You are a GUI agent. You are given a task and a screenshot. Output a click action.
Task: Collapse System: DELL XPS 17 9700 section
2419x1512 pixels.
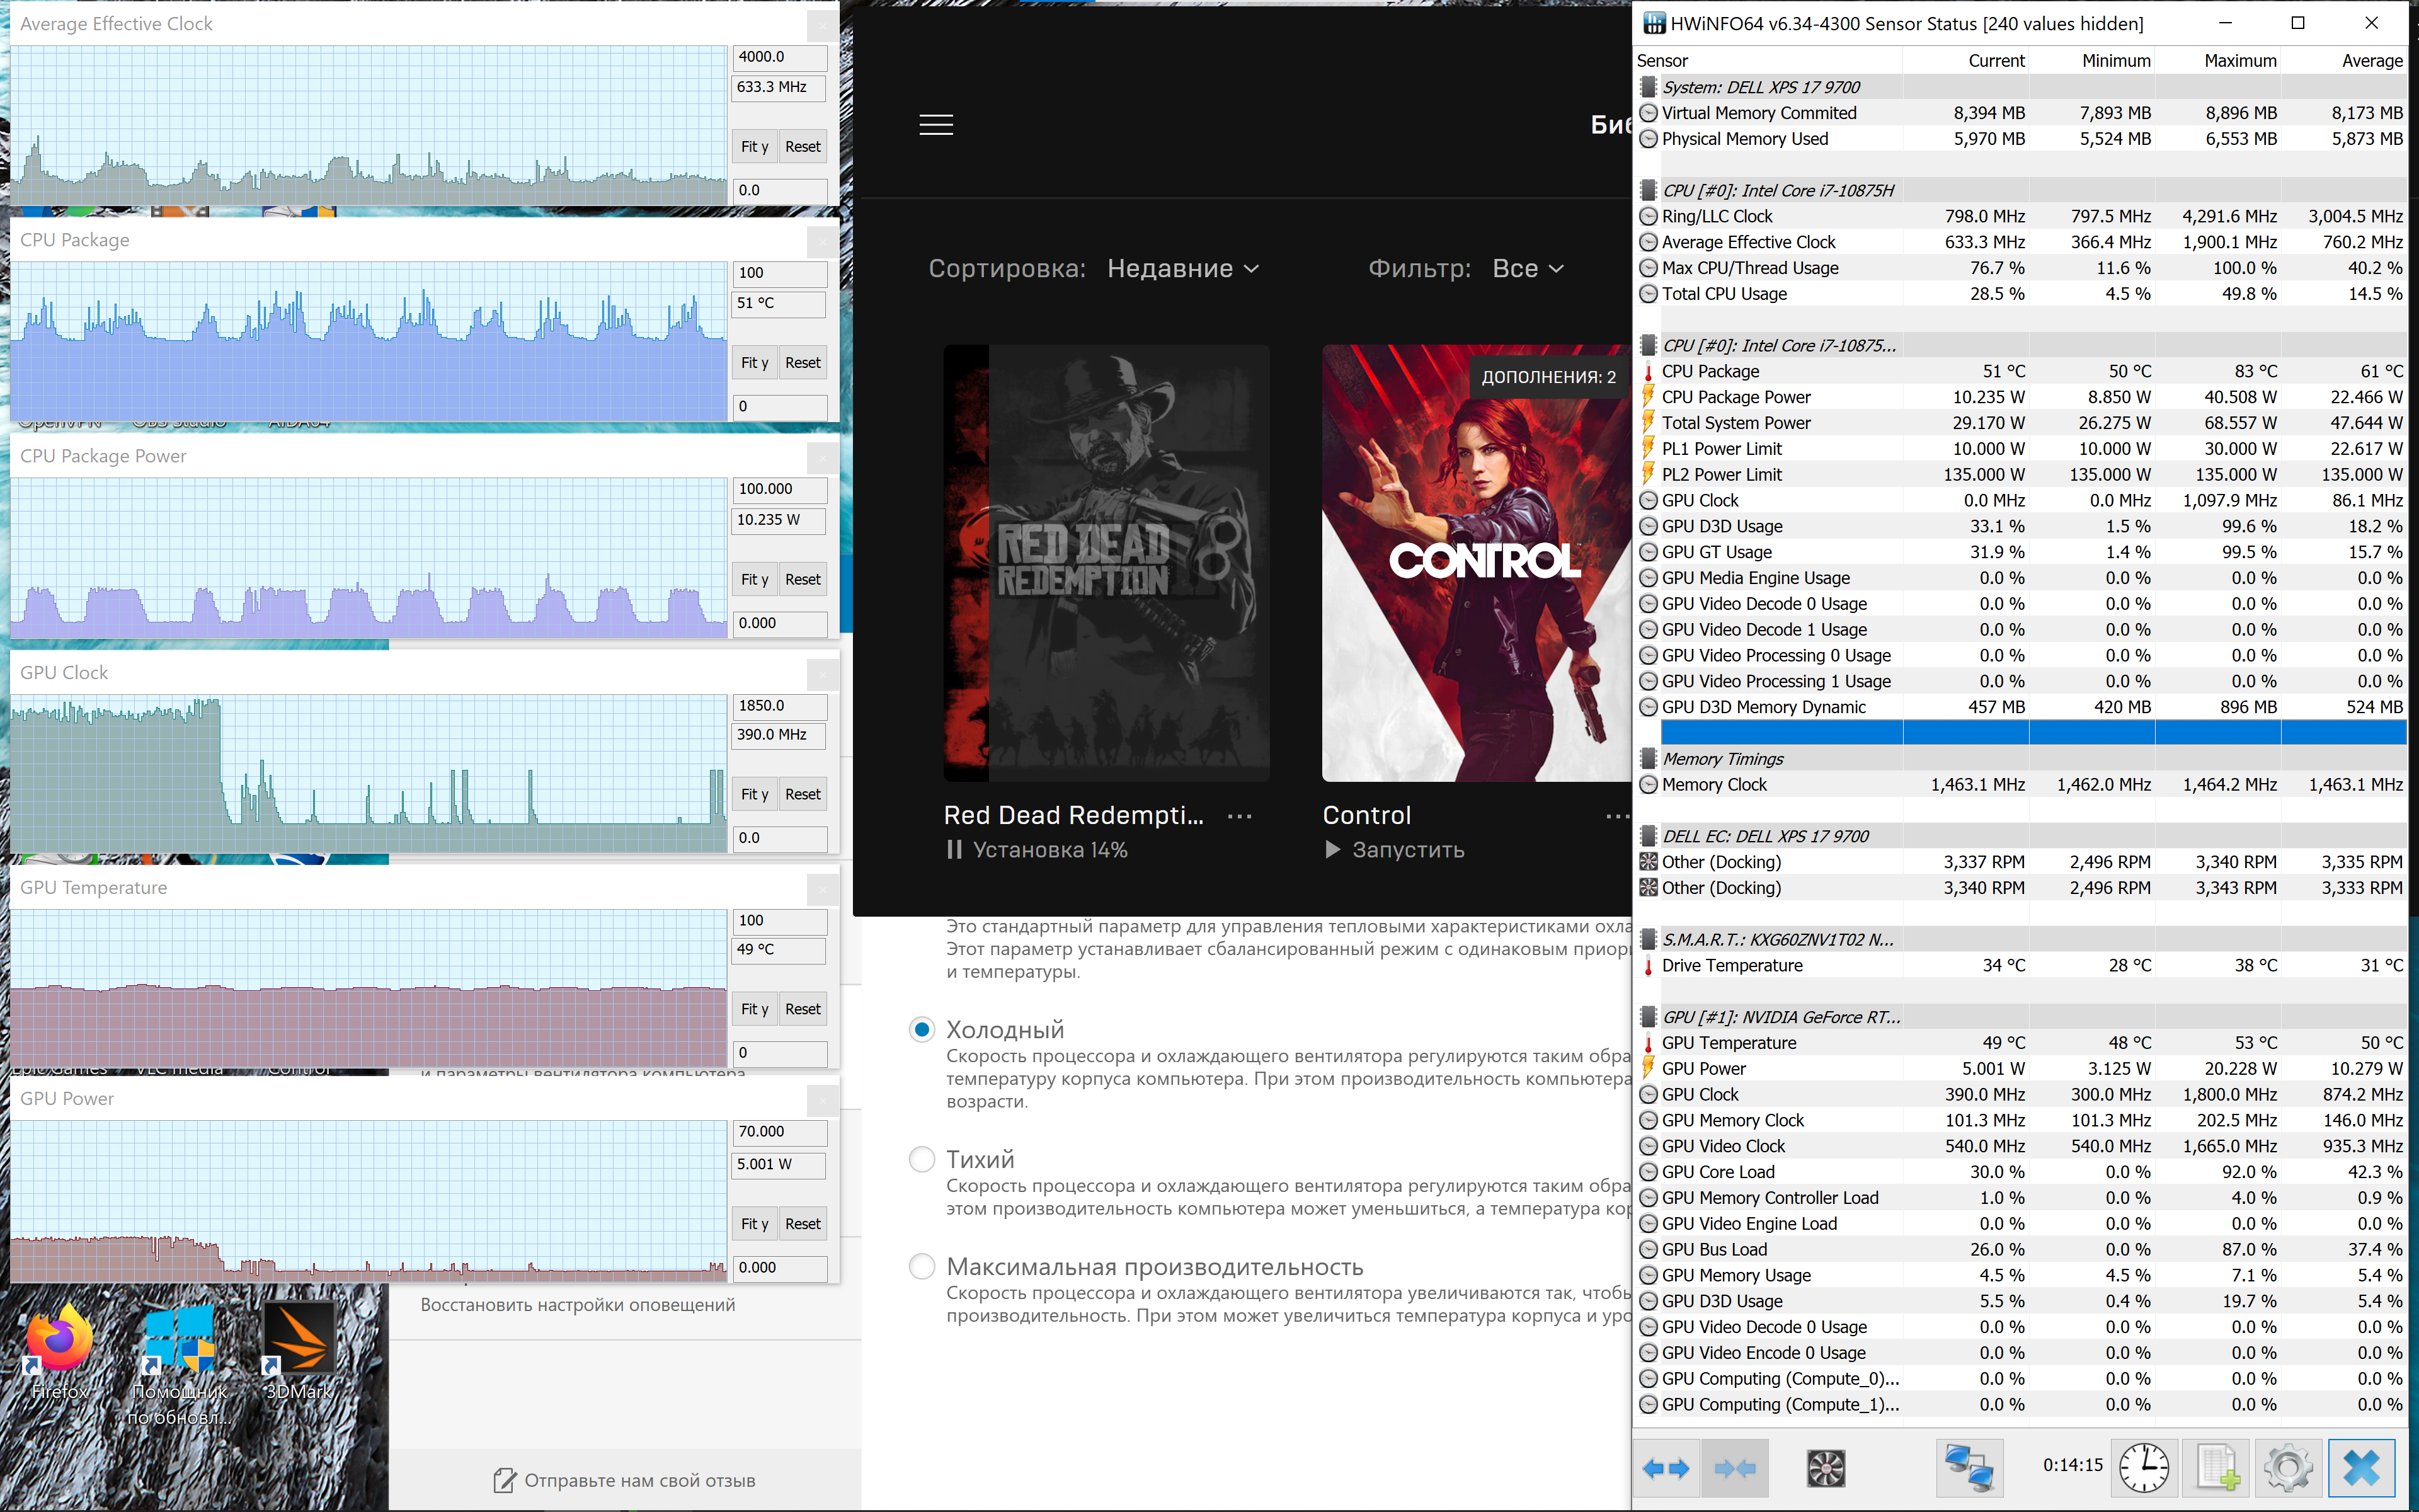1649,88
